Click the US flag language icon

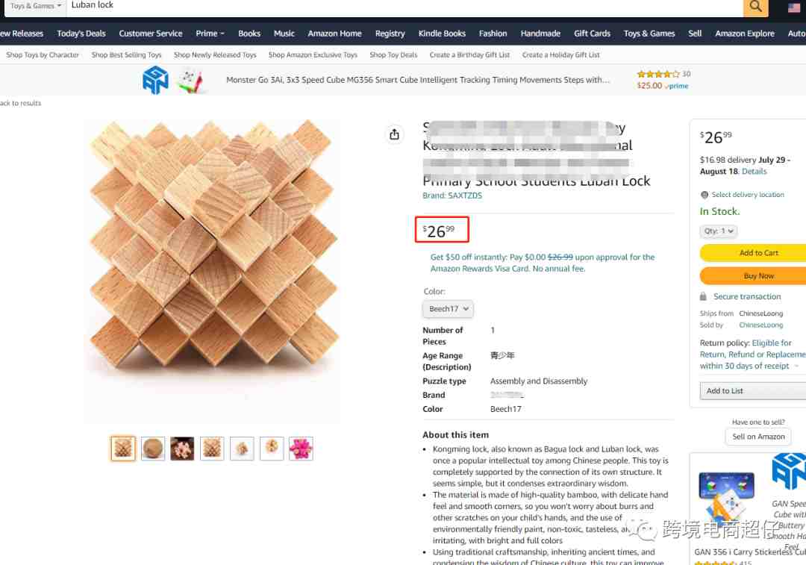coord(793,7)
